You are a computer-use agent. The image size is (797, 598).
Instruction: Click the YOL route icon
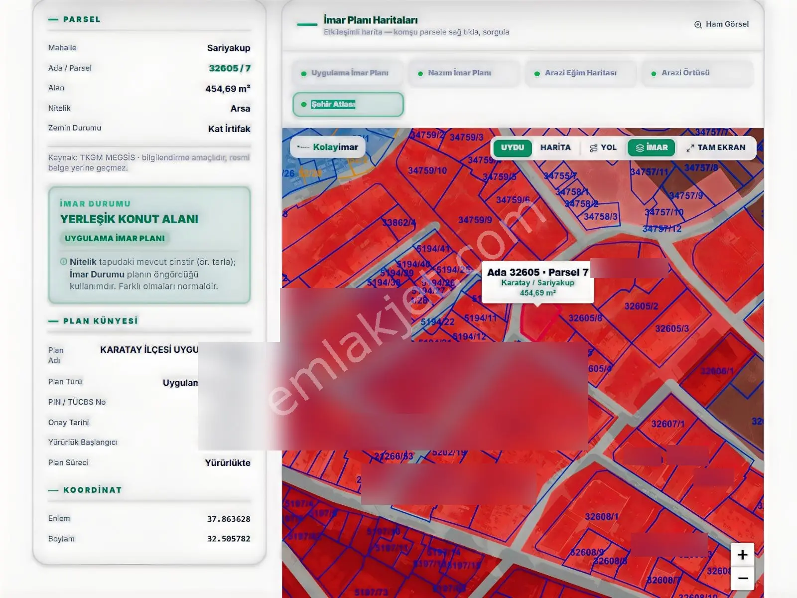coord(593,148)
